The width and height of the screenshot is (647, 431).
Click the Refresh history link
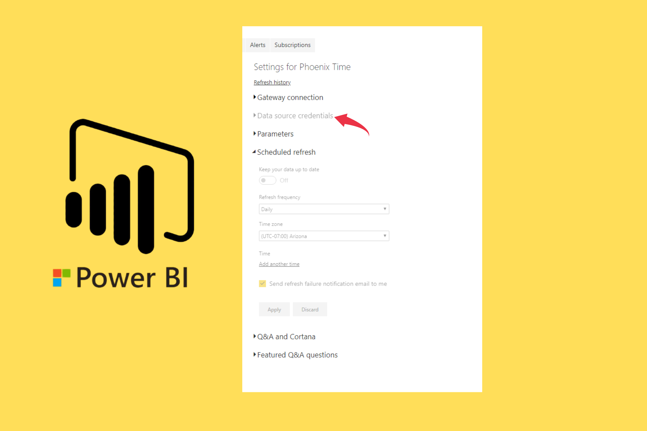272,82
